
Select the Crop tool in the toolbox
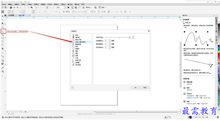pyautogui.click(x=3, y=24)
